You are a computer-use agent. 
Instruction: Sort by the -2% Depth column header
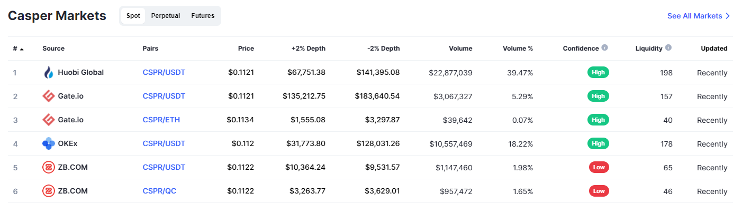[x=384, y=49]
